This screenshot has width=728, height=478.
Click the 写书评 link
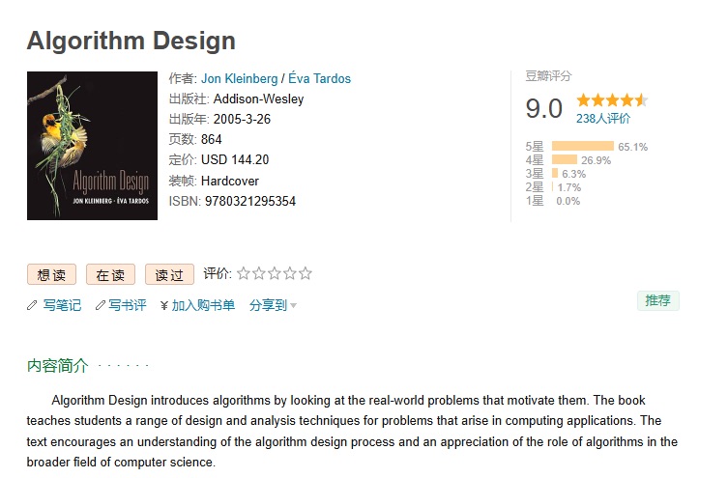(127, 305)
